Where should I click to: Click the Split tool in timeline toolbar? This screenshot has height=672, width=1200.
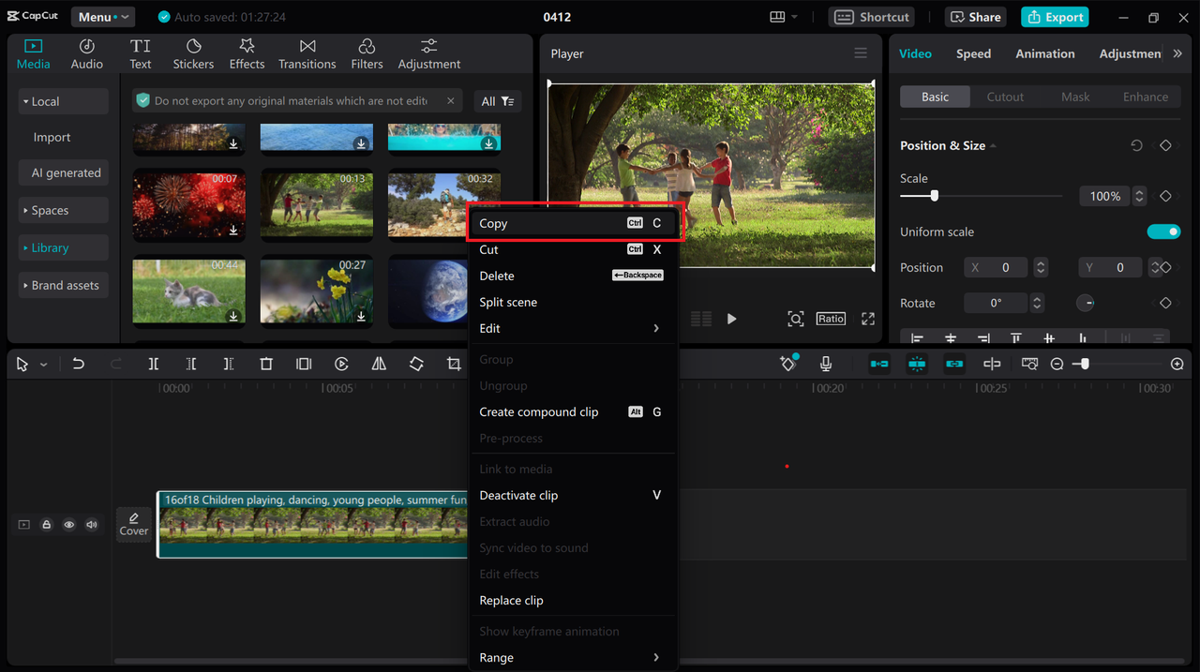(x=154, y=364)
